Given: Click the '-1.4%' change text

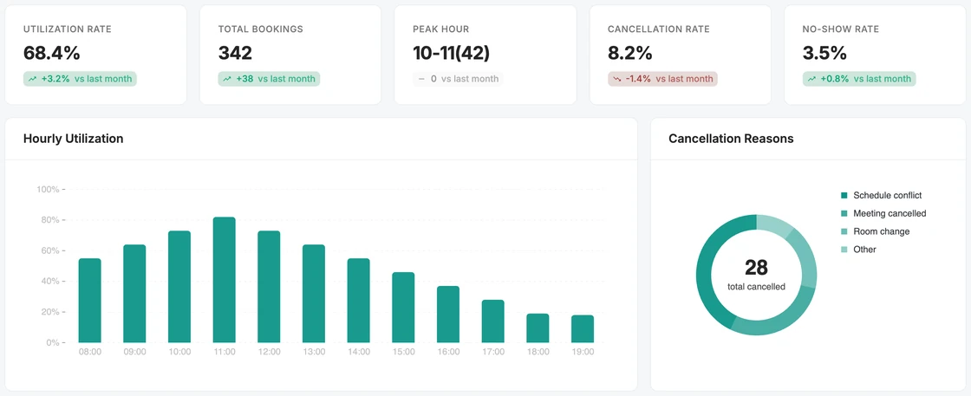Looking at the screenshot, I should tap(638, 79).
